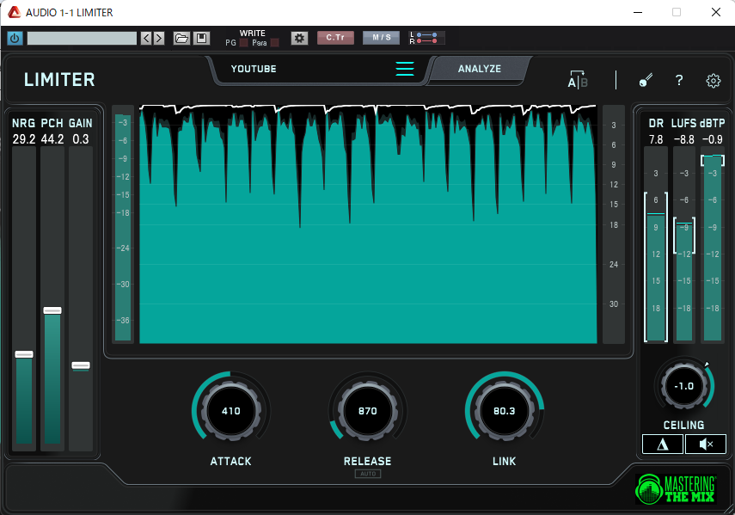Select the previous preset arrow

coord(146,38)
